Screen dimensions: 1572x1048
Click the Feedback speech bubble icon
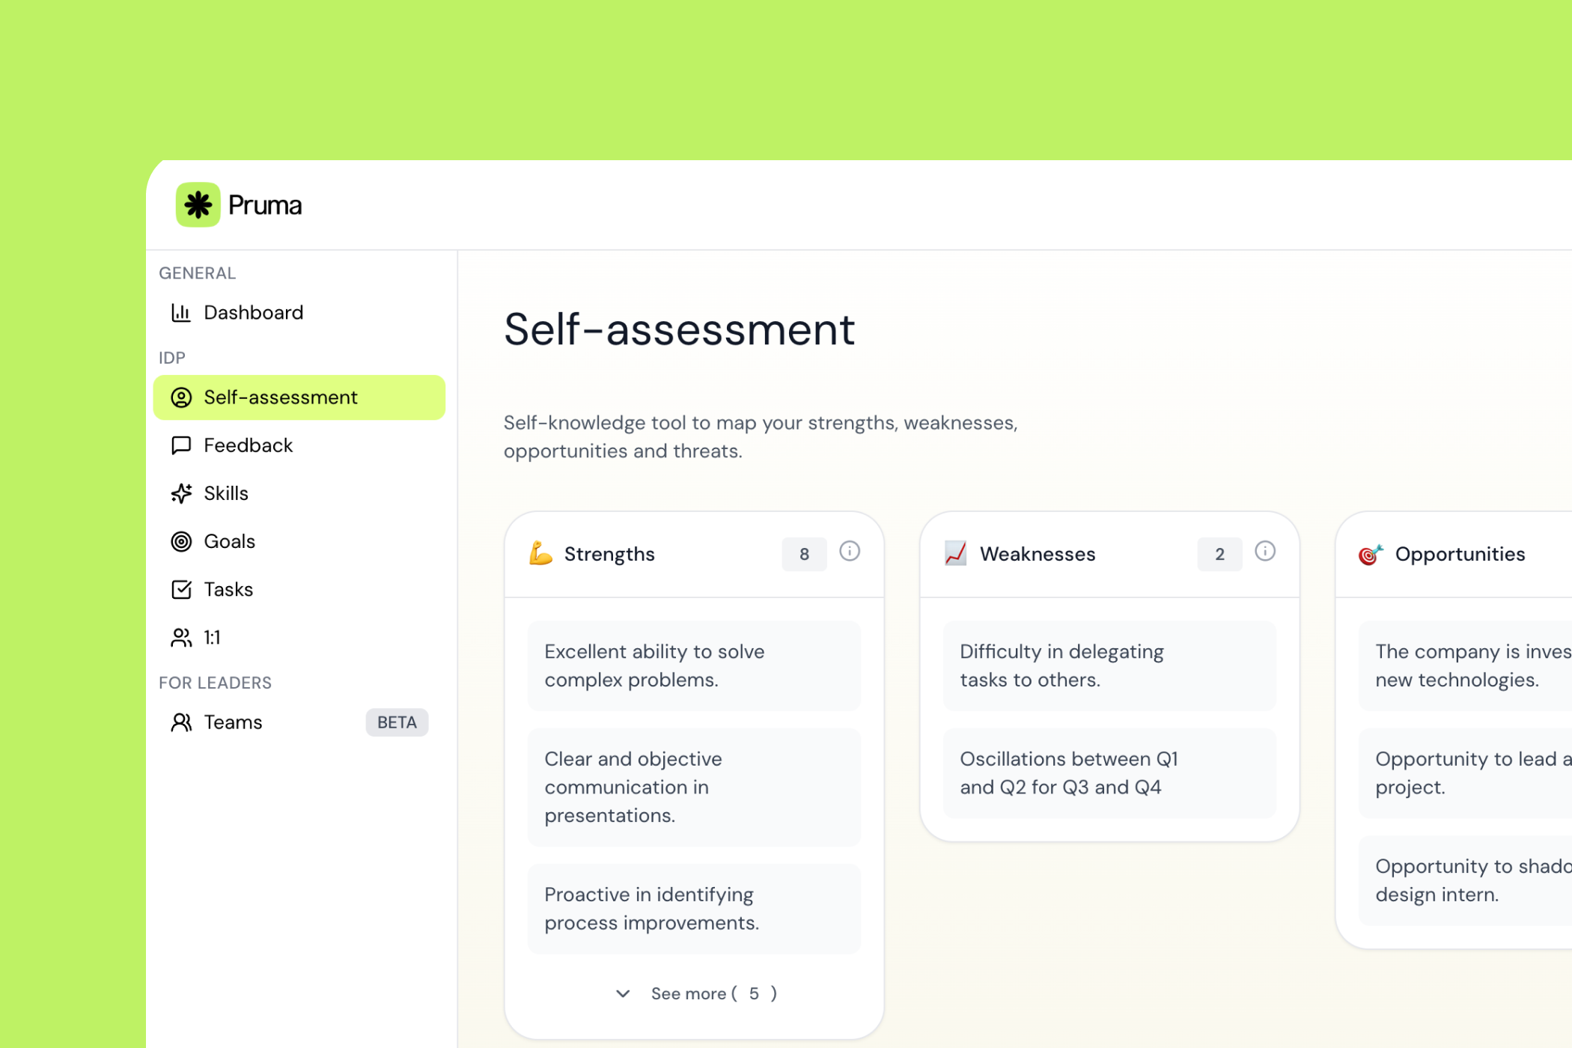point(180,445)
